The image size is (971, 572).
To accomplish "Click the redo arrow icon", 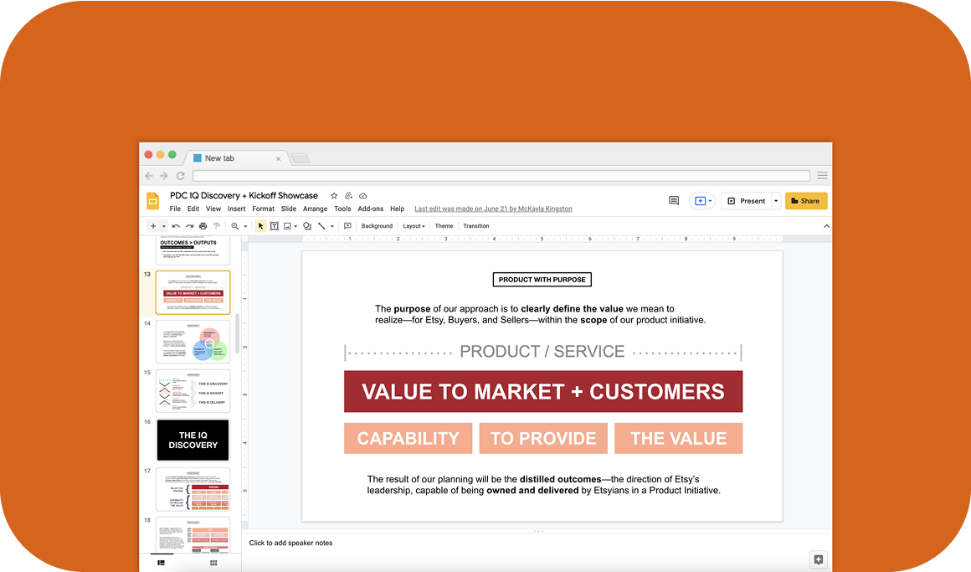I will click(189, 226).
